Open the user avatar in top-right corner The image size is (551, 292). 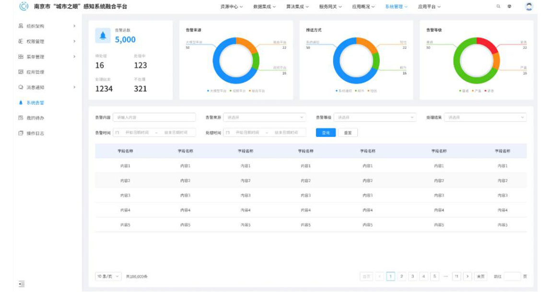pos(529,7)
